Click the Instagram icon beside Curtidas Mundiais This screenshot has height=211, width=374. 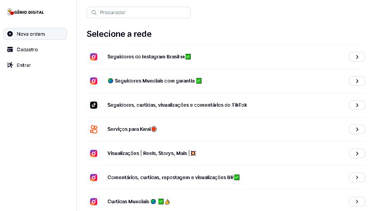pyautogui.click(x=94, y=202)
